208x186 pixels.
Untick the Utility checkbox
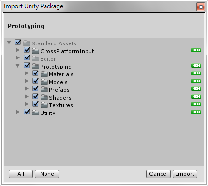coord(27,112)
